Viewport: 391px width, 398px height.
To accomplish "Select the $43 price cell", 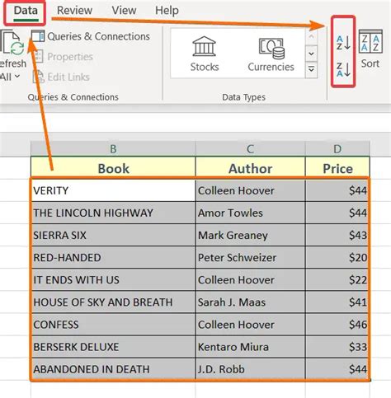I will [337, 235].
